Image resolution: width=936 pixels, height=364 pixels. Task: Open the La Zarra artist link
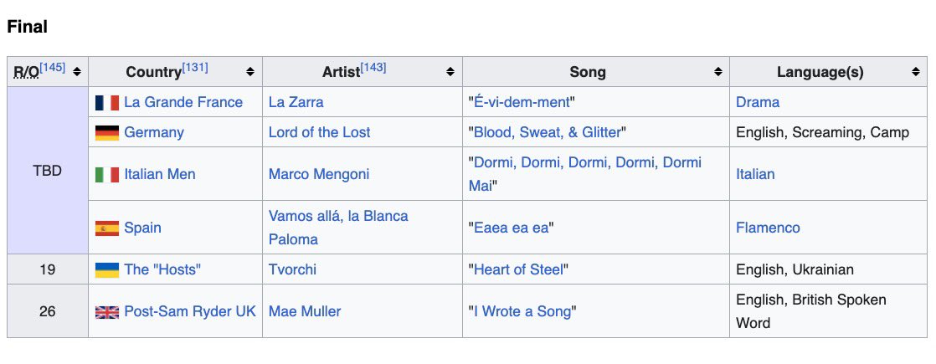pos(296,102)
